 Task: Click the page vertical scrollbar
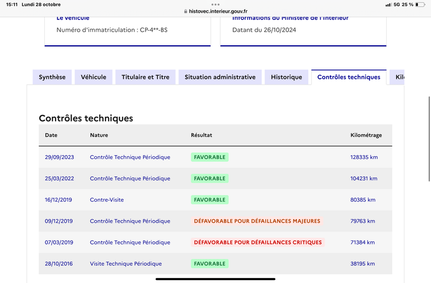click(x=429, y=139)
